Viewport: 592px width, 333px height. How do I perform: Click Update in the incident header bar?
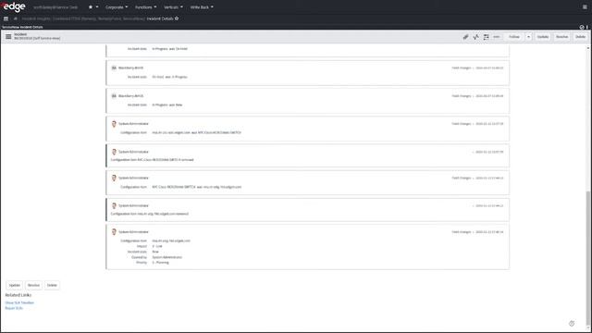coord(543,37)
